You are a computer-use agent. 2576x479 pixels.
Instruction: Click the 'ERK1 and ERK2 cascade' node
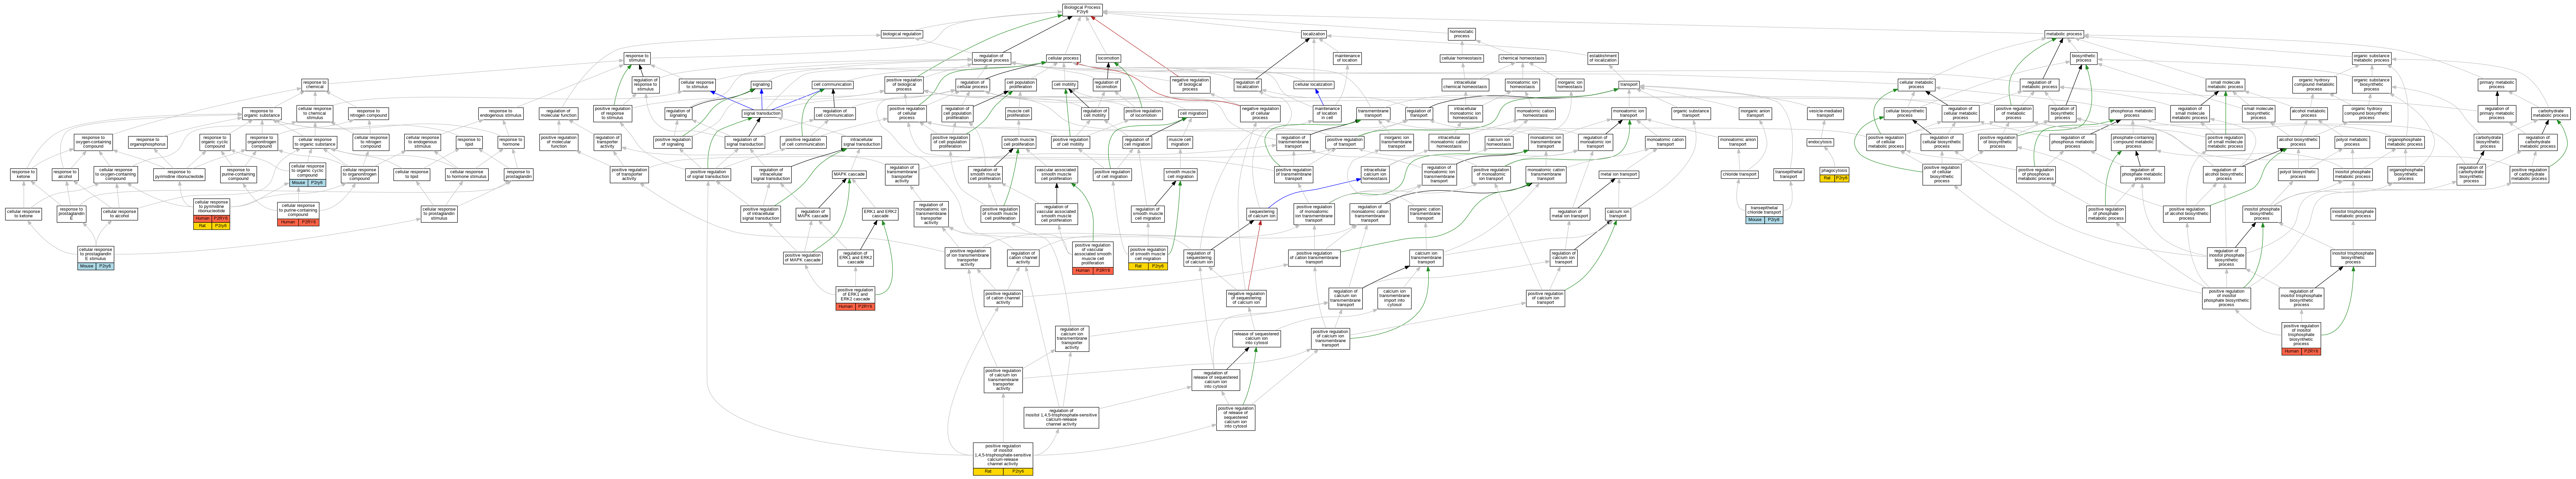pos(880,214)
